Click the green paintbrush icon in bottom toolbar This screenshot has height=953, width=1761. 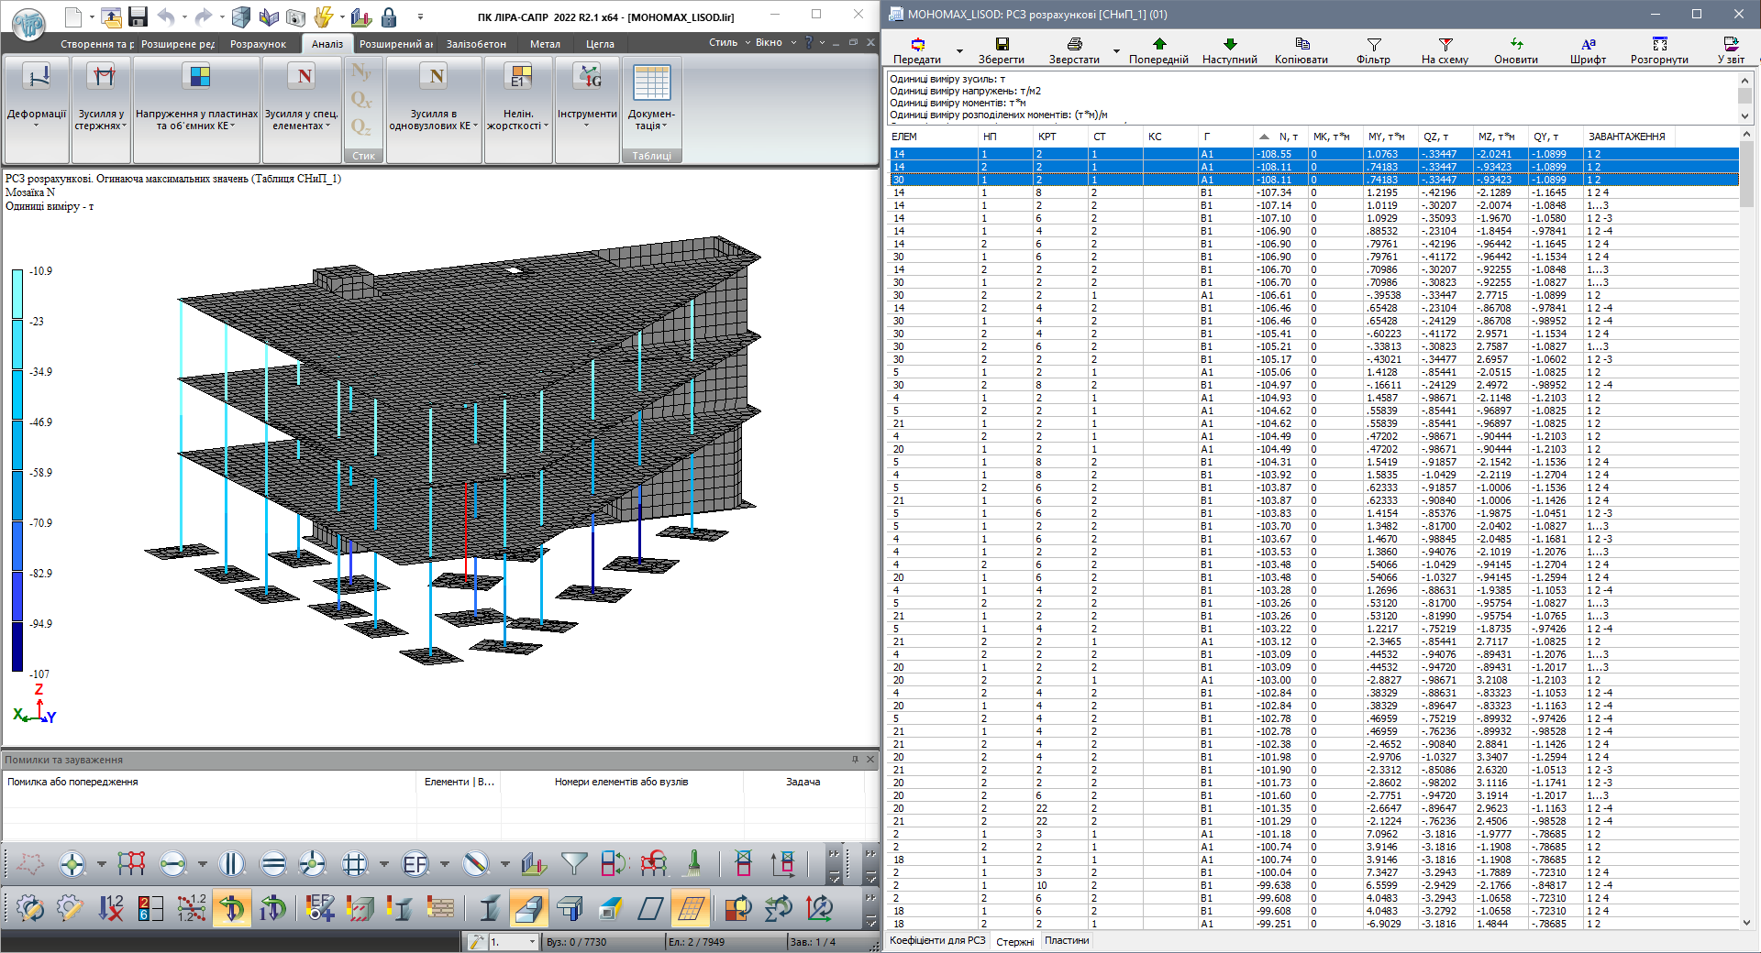pyautogui.click(x=694, y=863)
